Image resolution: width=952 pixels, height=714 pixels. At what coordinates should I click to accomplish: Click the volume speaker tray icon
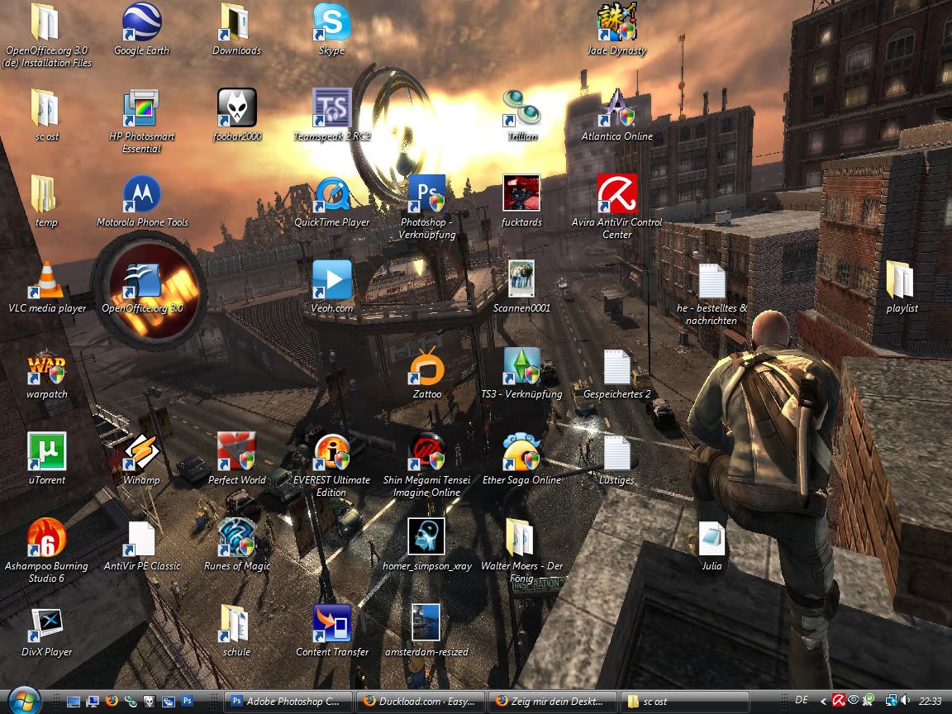(x=905, y=701)
